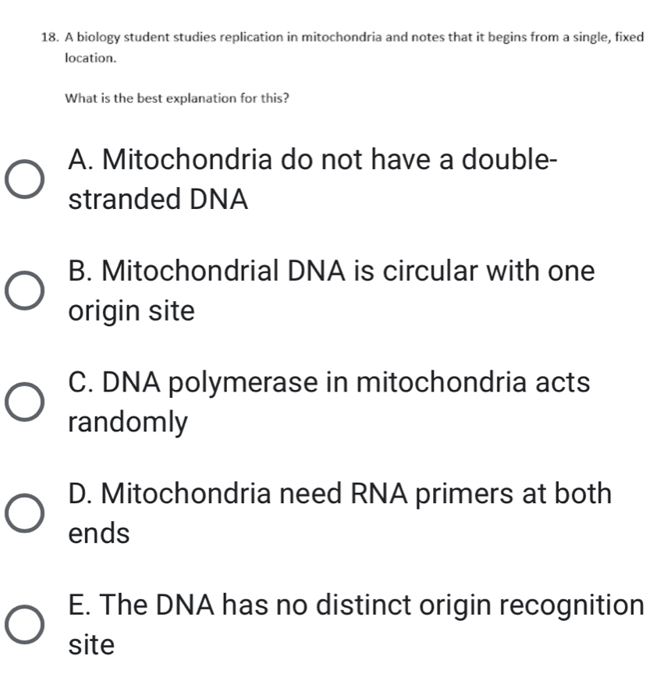Select the radio button for option E
Image resolution: width=646 pixels, height=688 pixels.
click(23, 624)
